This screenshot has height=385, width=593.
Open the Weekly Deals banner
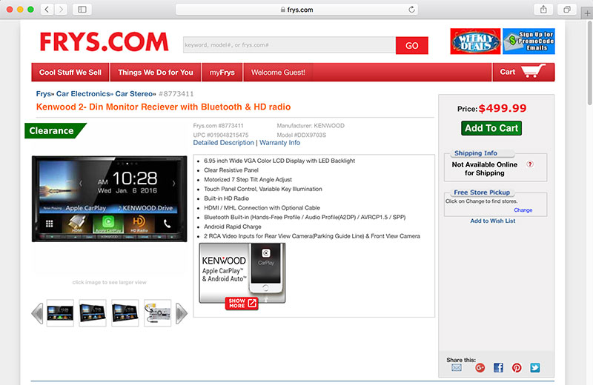475,41
